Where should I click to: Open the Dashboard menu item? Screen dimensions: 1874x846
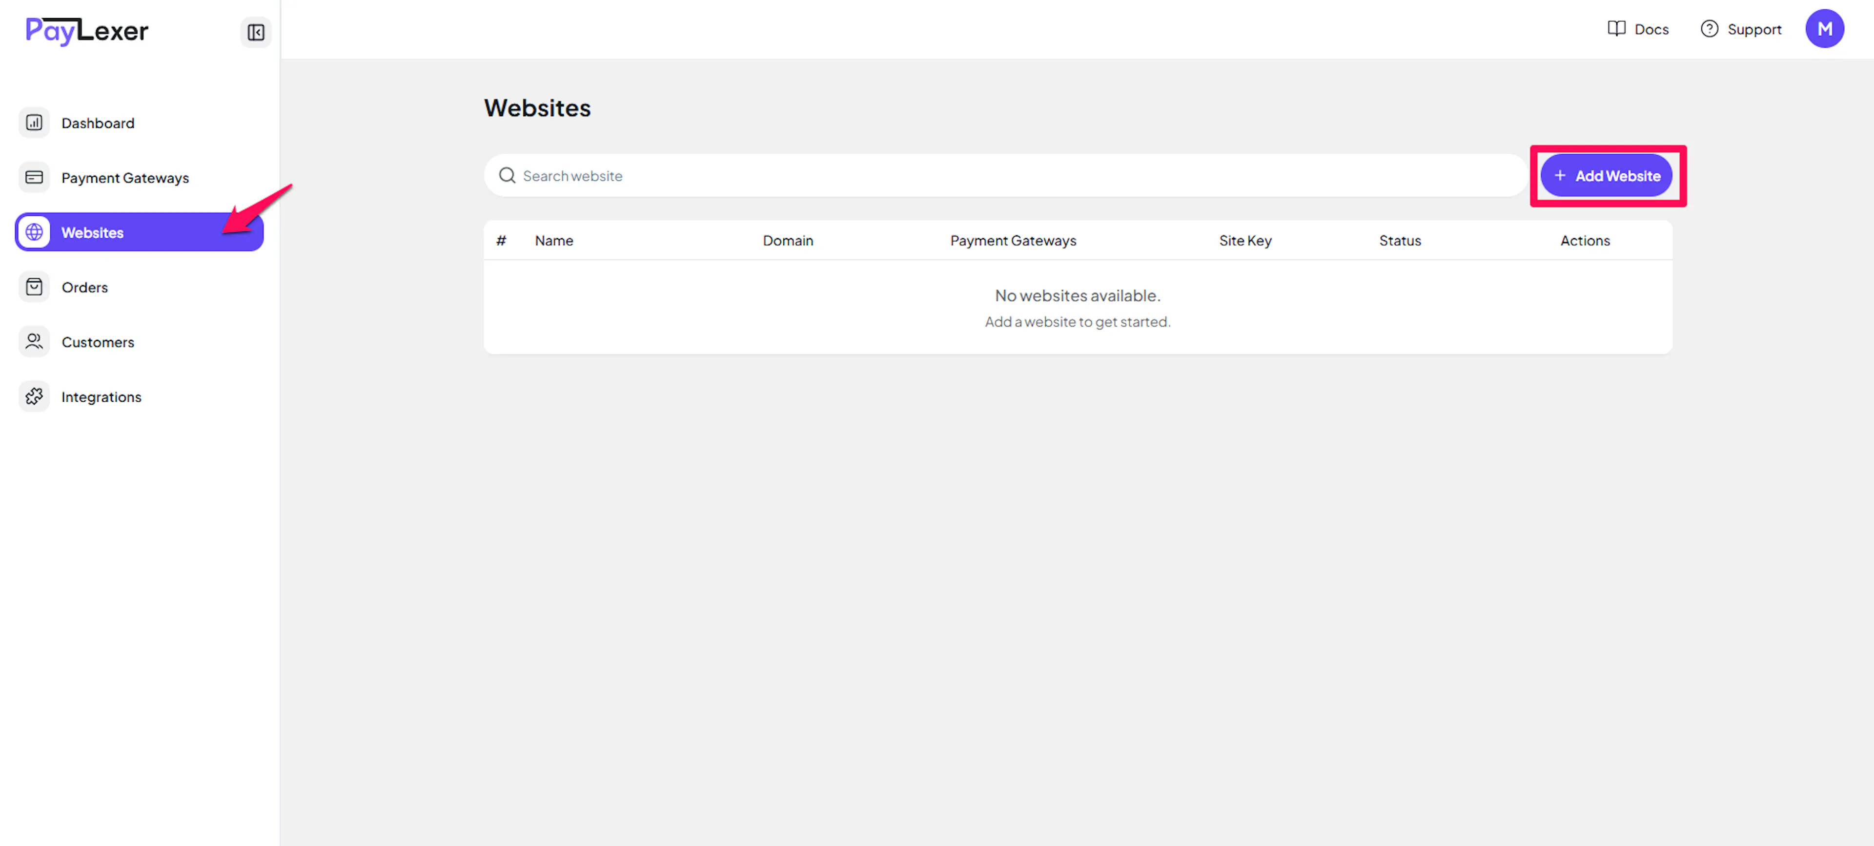point(98,123)
